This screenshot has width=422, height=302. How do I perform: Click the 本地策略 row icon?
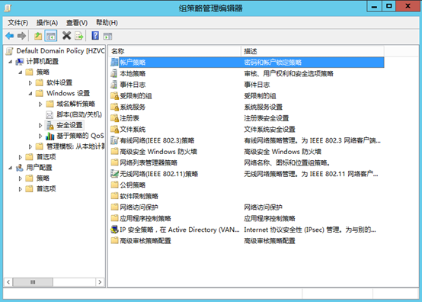point(114,73)
